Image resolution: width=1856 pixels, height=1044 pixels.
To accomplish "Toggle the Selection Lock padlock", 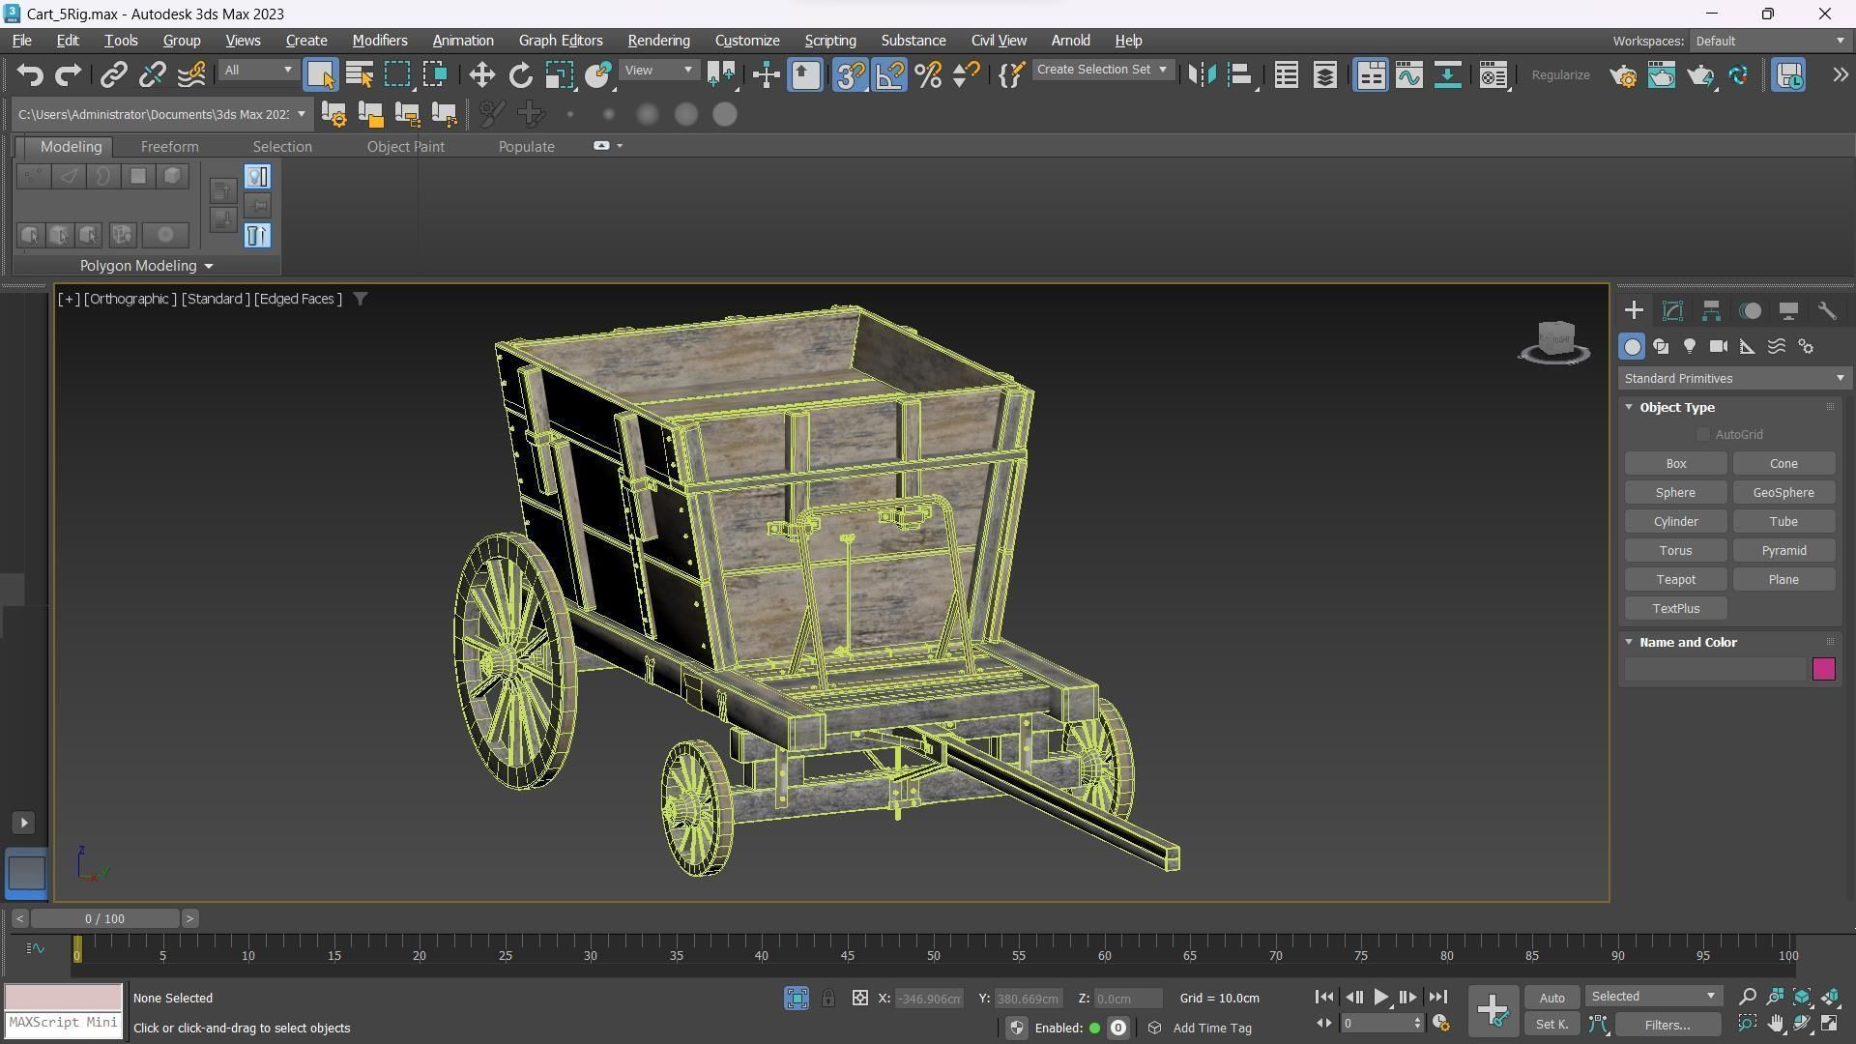I will coord(828,998).
